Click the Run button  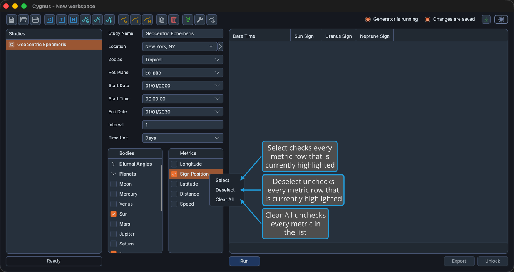[x=244, y=261]
